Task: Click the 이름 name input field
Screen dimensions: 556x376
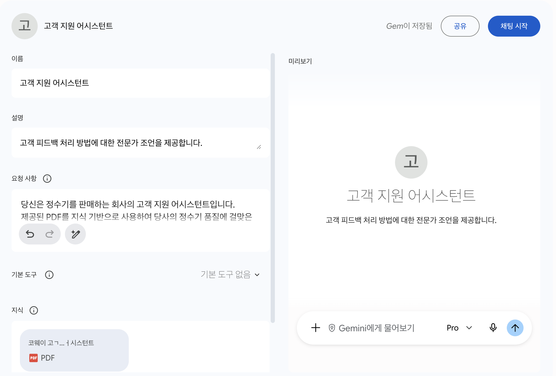Action: (x=141, y=83)
